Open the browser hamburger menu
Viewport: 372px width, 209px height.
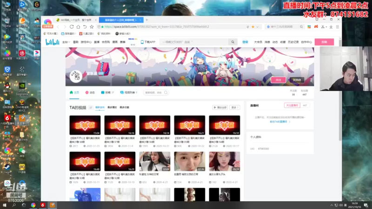click(x=338, y=27)
